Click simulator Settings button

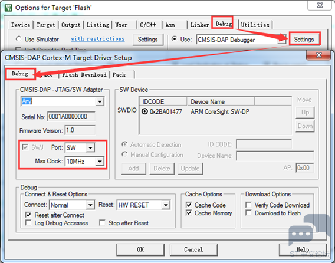click(147, 40)
